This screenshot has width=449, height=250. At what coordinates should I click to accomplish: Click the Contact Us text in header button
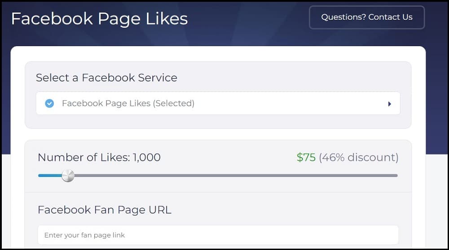[390, 17]
